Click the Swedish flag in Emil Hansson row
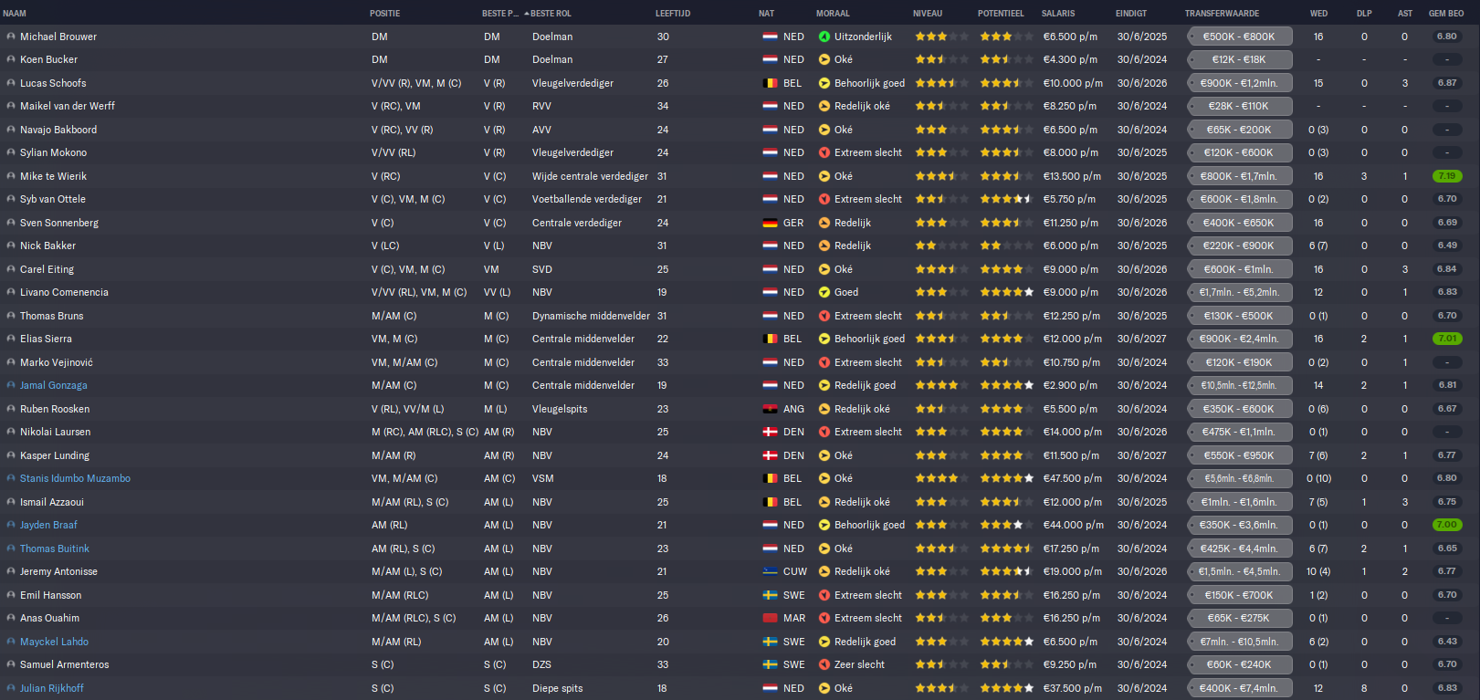Image resolution: width=1480 pixels, height=700 pixels. 770,595
